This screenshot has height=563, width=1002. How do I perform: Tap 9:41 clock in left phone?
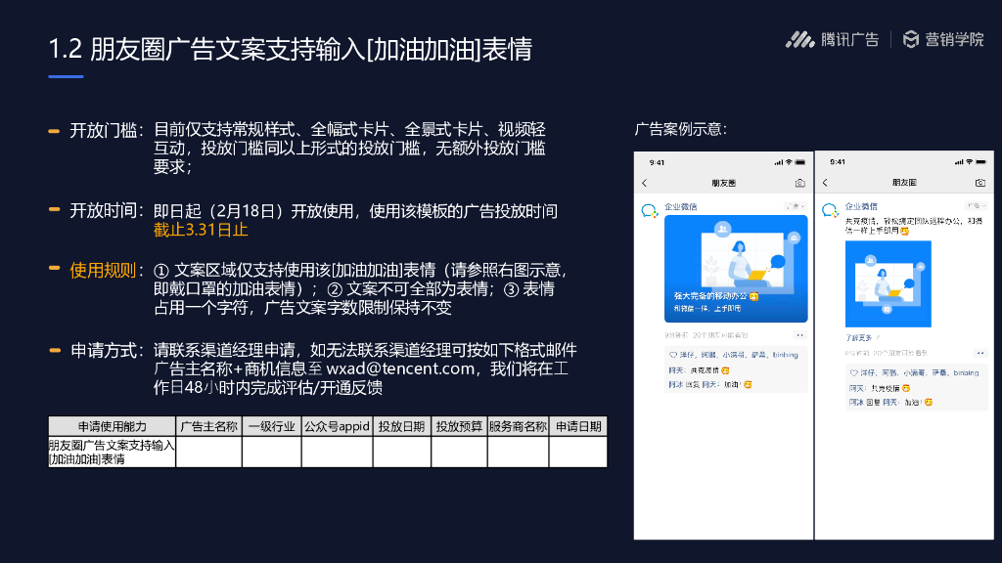click(x=657, y=163)
